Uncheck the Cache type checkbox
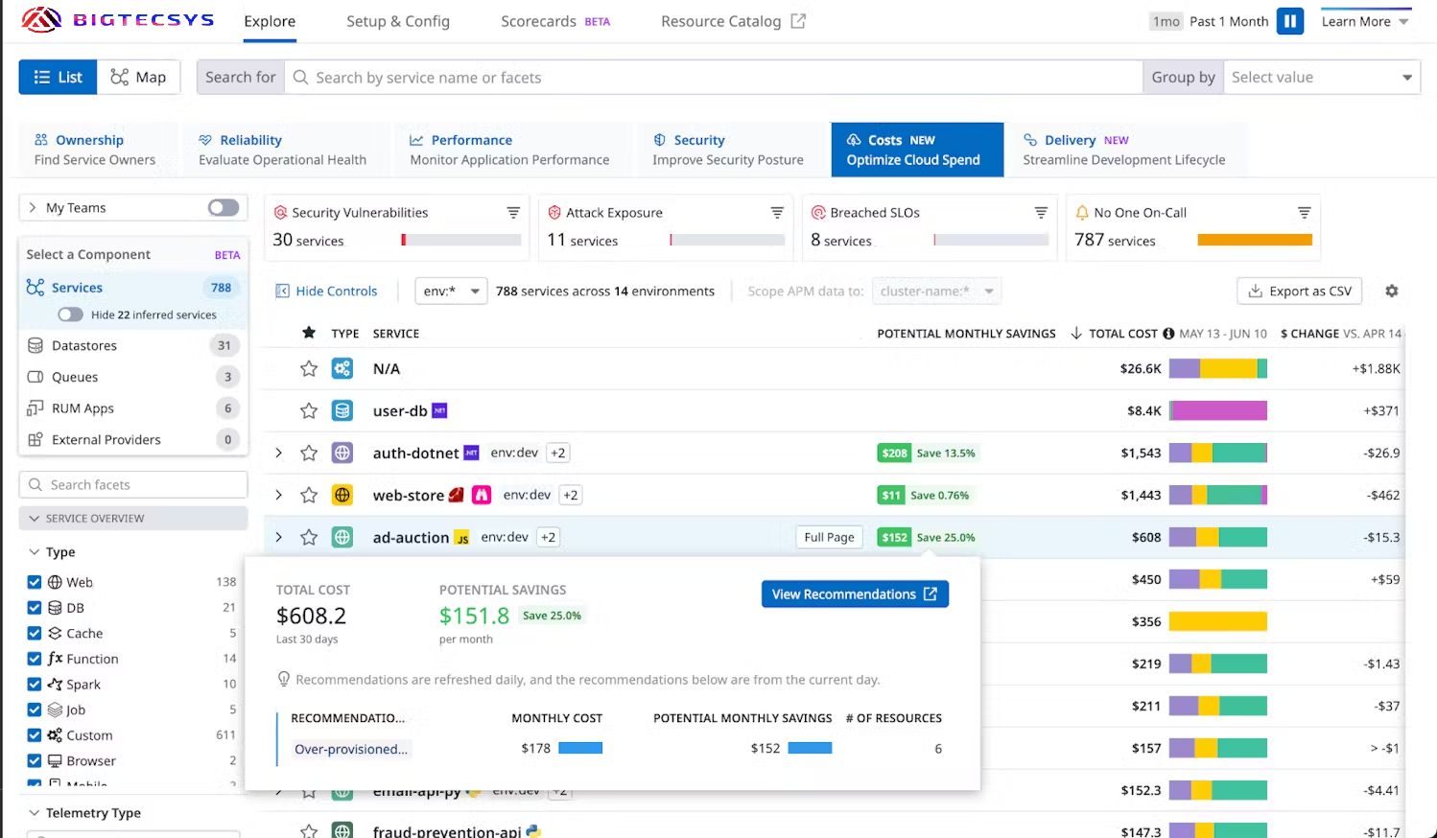The image size is (1437, 838). click(x=35, y=633)
